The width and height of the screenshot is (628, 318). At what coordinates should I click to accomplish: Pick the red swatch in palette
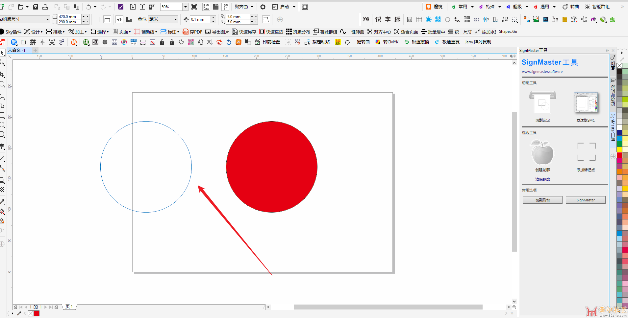point(619,155)
